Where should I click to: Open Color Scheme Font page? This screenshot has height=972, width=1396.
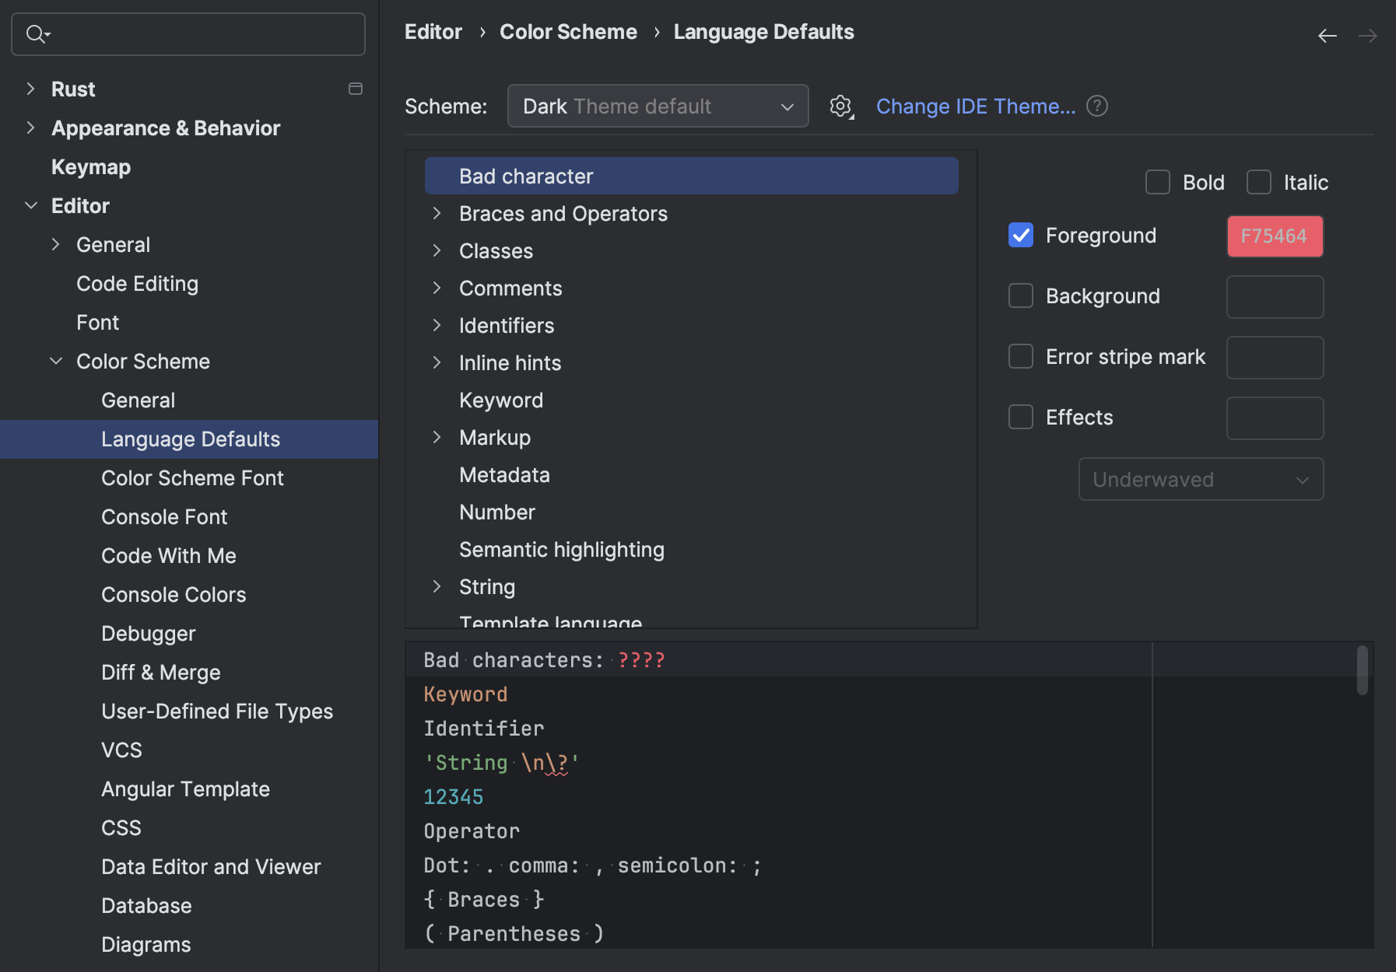pyautogui.click(x=192, y=478)
